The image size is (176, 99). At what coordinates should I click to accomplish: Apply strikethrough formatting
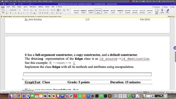point(19,13)
